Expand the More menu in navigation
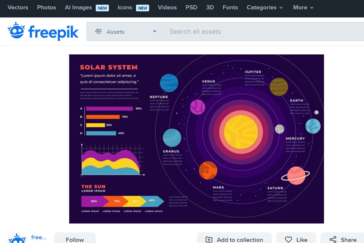This screenshot has height=243, width=364. pyautogui.click(x=303, y=8)
